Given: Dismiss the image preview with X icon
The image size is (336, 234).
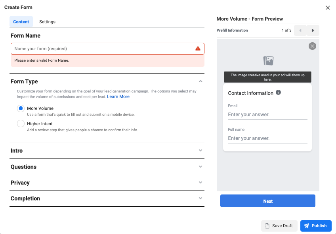Looking at the screenshot, I should pyautogui.click(x=312, y=46).
